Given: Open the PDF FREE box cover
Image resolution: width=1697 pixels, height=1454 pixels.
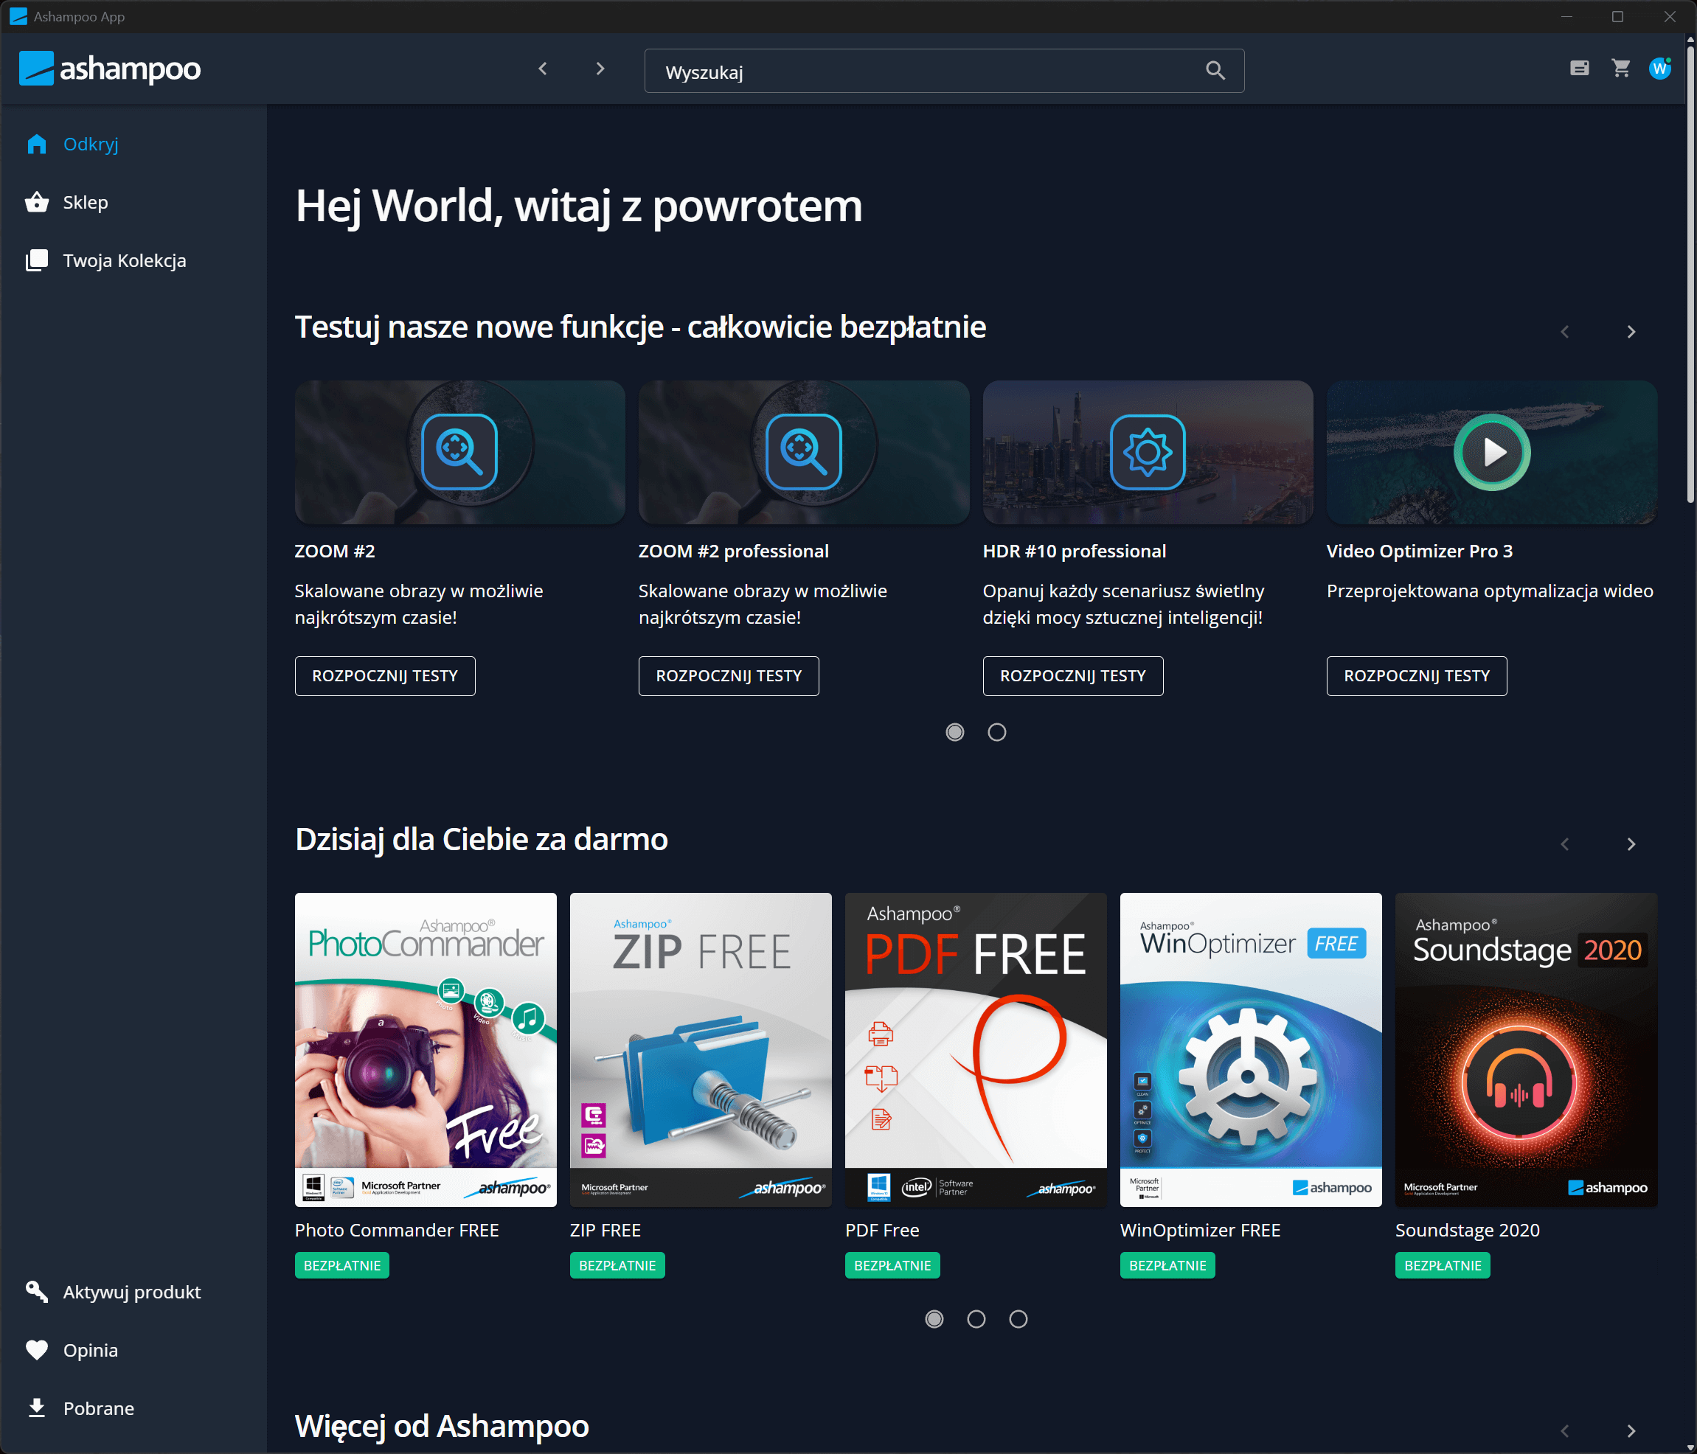Looking at the screenshot, I should 976,1049.
